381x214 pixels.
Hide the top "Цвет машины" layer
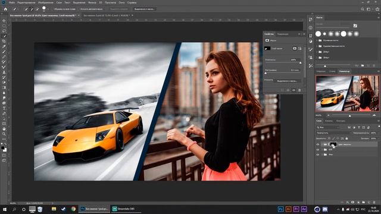(317, 144)
